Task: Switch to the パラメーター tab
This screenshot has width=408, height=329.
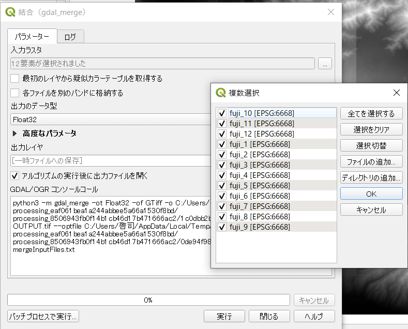Action: [x=32, y=36]
